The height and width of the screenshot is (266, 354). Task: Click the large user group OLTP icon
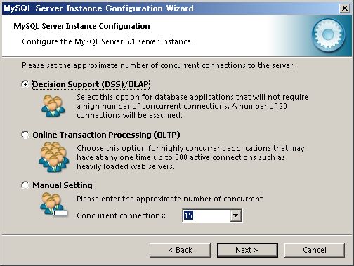[x=54, y=157]
